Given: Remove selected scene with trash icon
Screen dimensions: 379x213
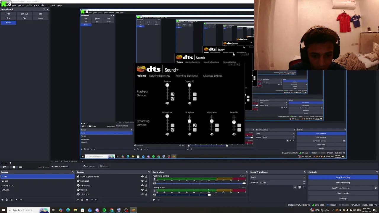Looking at the screenshot, I should [7, 200].
